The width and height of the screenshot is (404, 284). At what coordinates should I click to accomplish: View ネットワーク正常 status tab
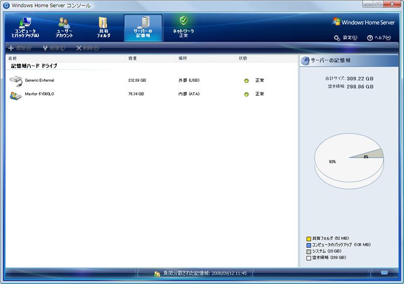click(x=183, y=28)
